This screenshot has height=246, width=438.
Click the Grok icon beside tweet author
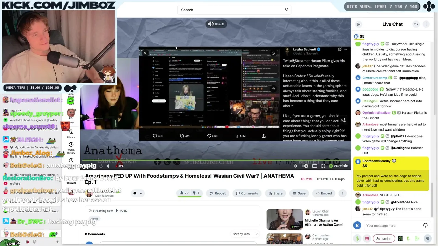pos(339,50)
